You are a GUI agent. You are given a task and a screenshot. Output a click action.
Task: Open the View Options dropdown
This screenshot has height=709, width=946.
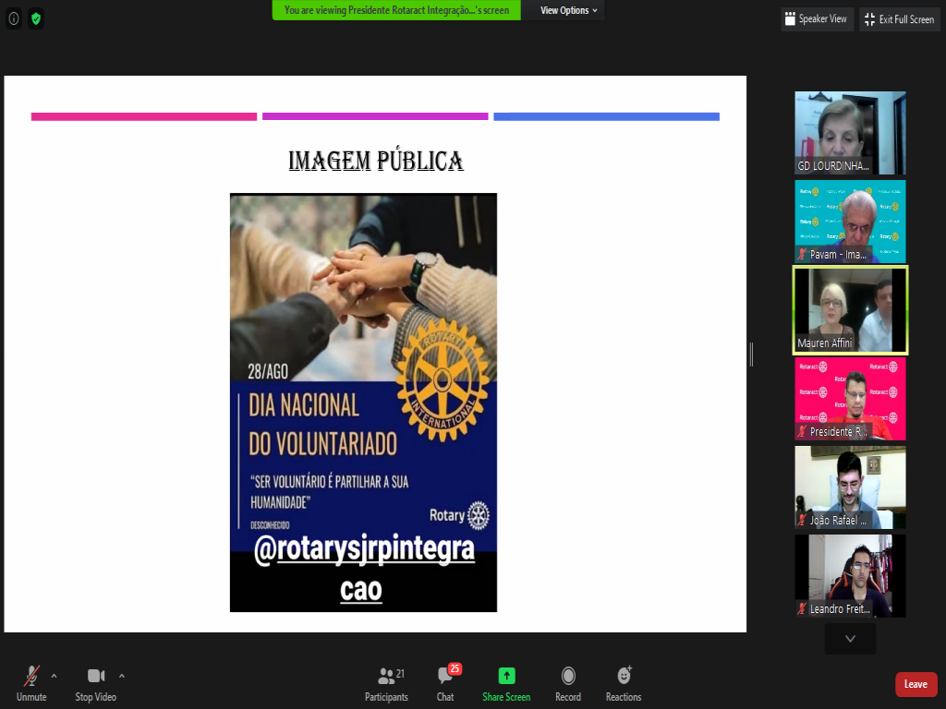tap(568, 10)
